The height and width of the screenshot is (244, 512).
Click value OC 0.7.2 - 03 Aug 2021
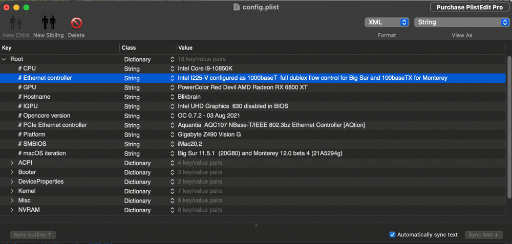point(209,116)
